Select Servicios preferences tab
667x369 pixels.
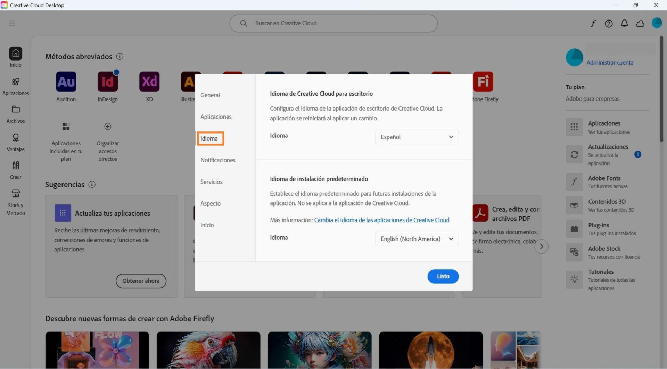click(x=211, y=182)
